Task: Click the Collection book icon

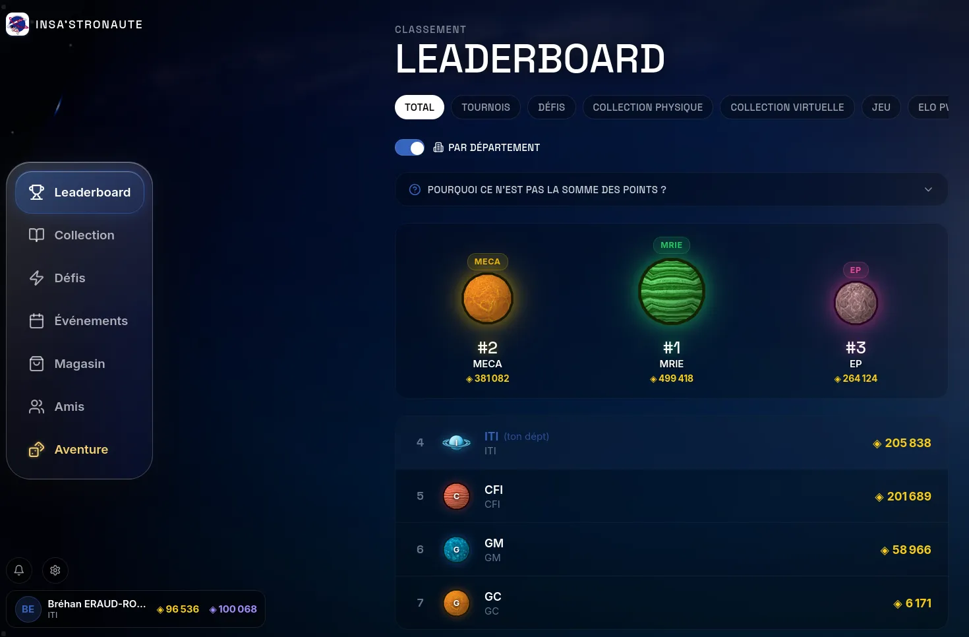Action: pos(37,235)
